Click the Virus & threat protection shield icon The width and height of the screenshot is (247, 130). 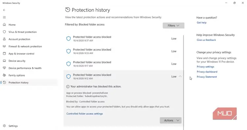[4, 32]
